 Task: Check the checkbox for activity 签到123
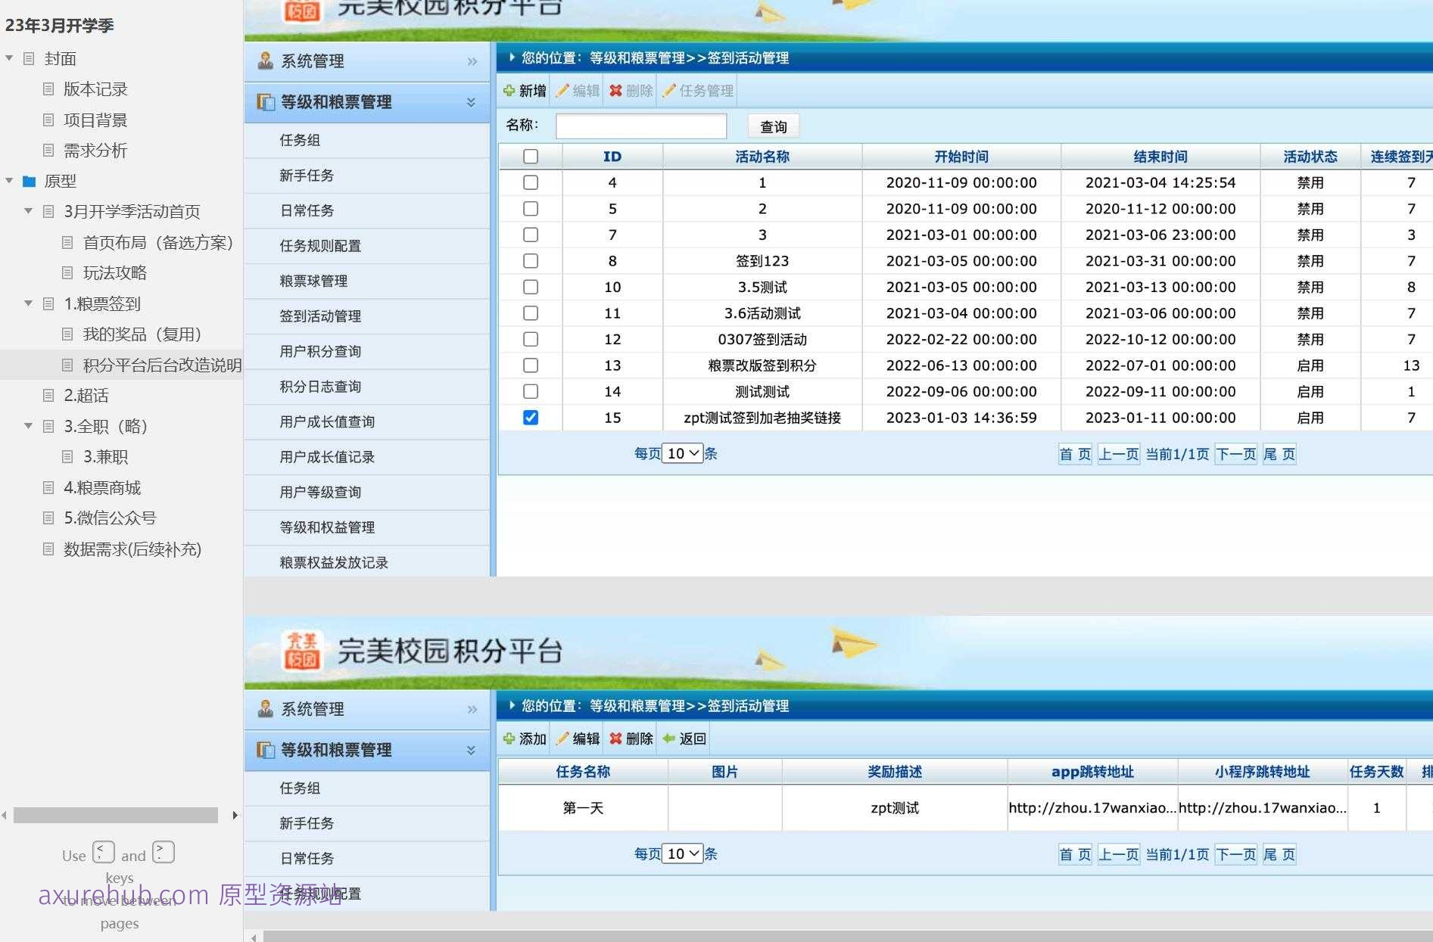click(531, 260)
